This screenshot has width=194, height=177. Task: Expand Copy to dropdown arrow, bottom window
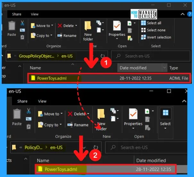coord(61,124)
